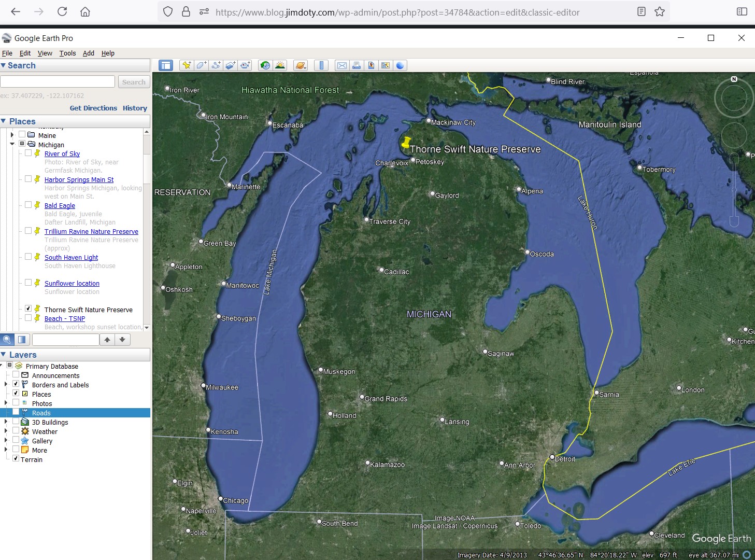Image resolution: width=755 pixels, height=560 pixels.
Task: Open the Beach - TSNP placemark link
Action: coord(65,318)
